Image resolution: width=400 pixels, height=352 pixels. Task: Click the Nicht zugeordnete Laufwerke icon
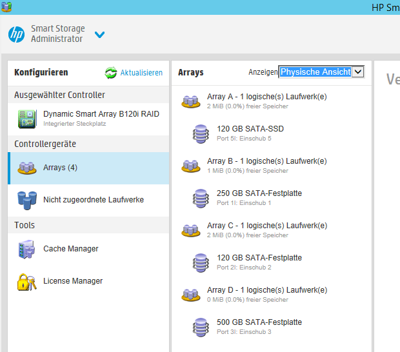click(27, 200)
